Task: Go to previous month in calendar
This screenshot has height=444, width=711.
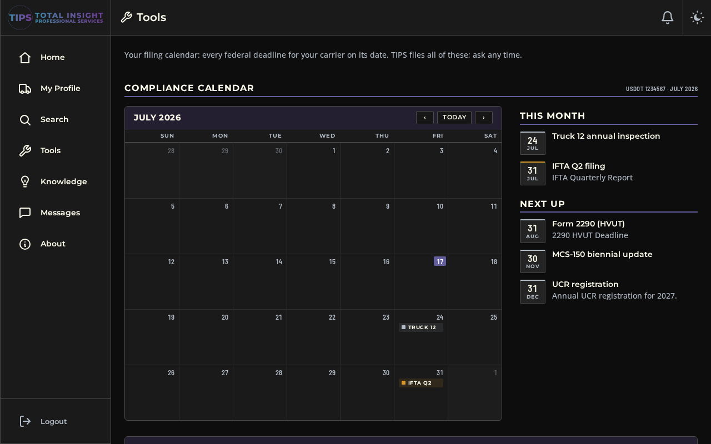Action: click(425, 118)
